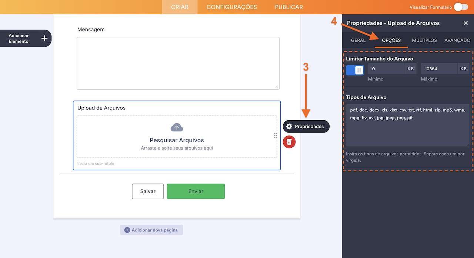The image size is (474, 258).
Task: Click the cloud upload icon
Action: 177,128
